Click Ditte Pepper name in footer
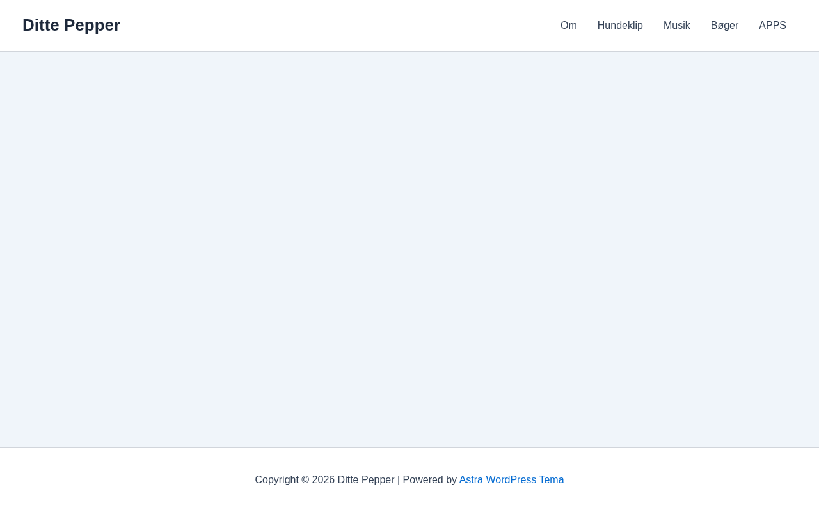819x512 pixels. pos(366,480)
